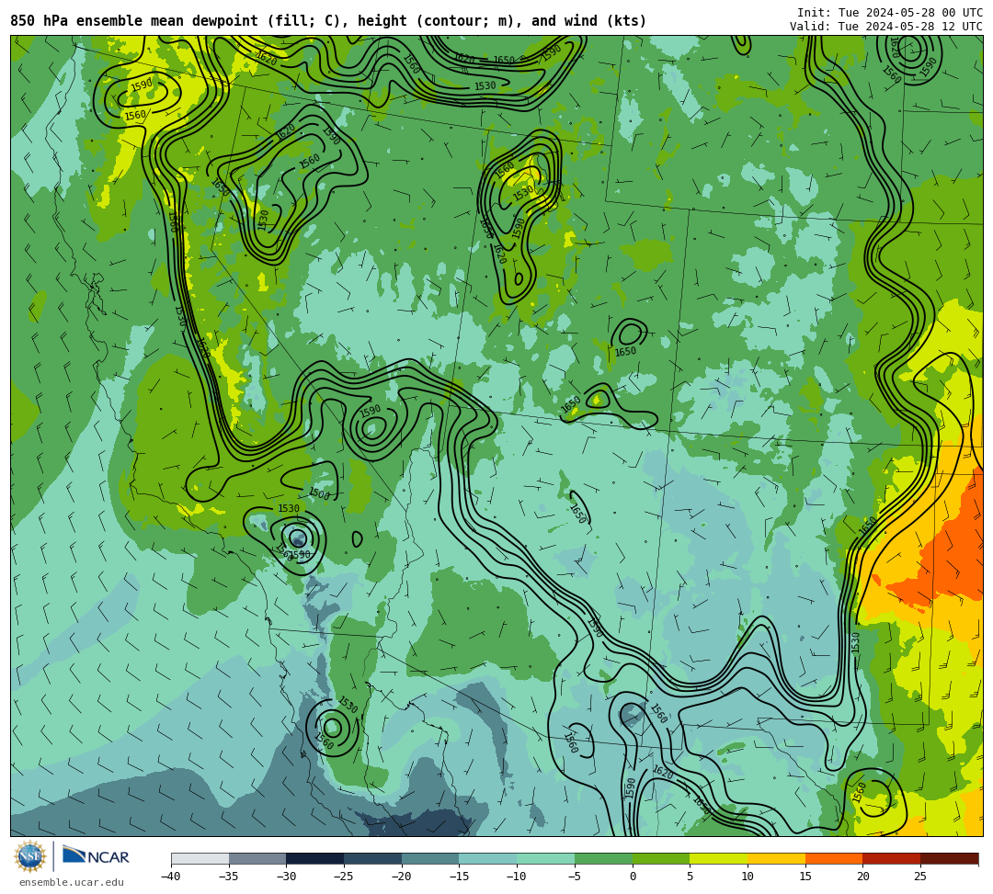The image size is (993, 894).
Task: Click the -10 to -5 light green colorbar segment
Action: (546, 858)
